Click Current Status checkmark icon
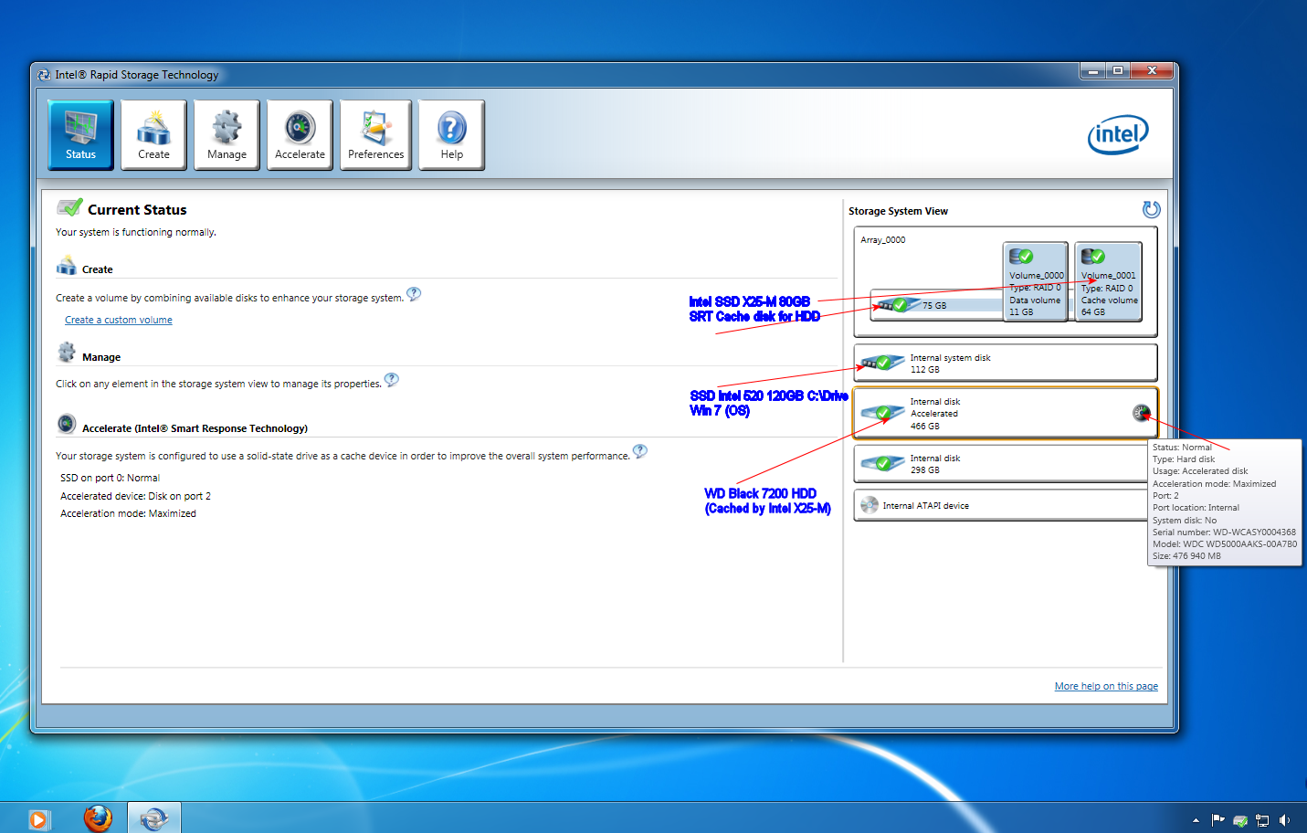The height and width of the screenshot is (833, 1307). tap(69, 207)
